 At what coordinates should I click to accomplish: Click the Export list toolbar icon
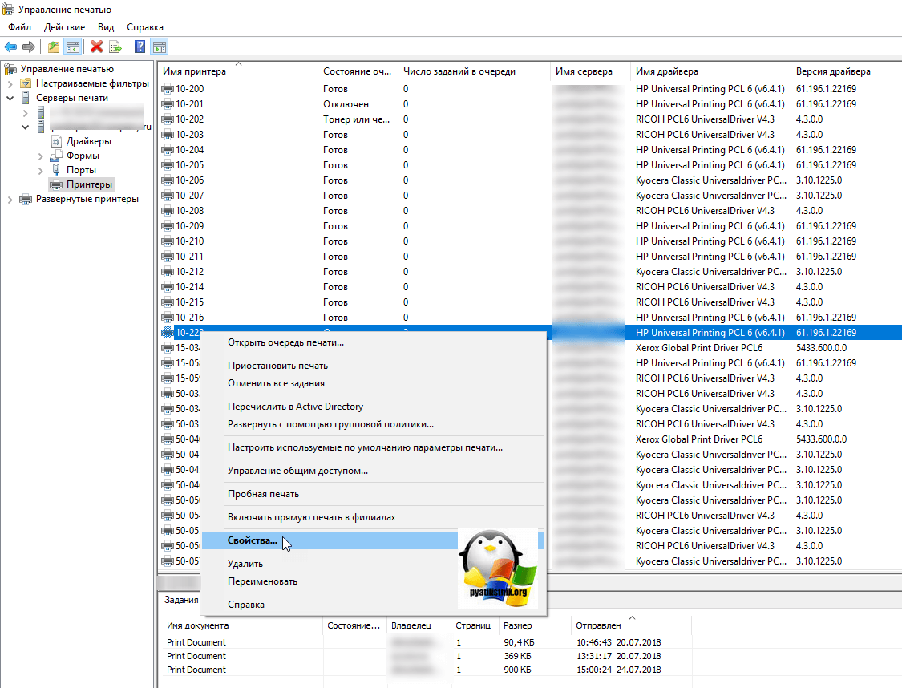(x=115, y=47)
